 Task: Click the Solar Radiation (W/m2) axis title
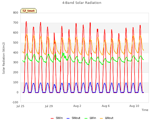(4, 58)
